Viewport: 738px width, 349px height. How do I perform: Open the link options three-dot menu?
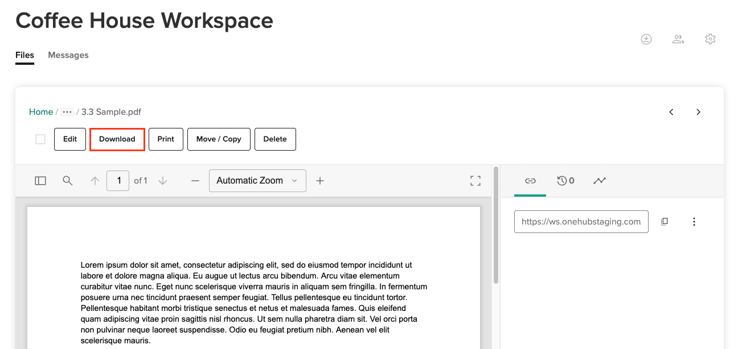point(694,222)
